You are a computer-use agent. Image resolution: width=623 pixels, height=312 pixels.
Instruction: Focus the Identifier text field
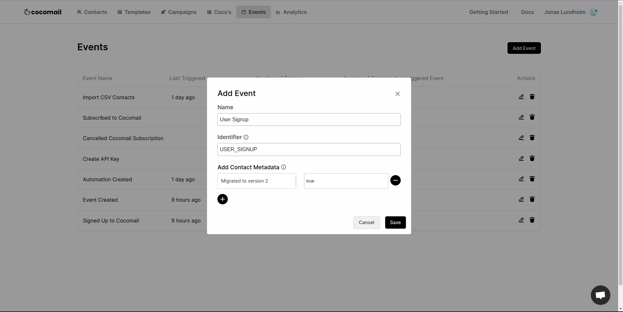(309, 150)
